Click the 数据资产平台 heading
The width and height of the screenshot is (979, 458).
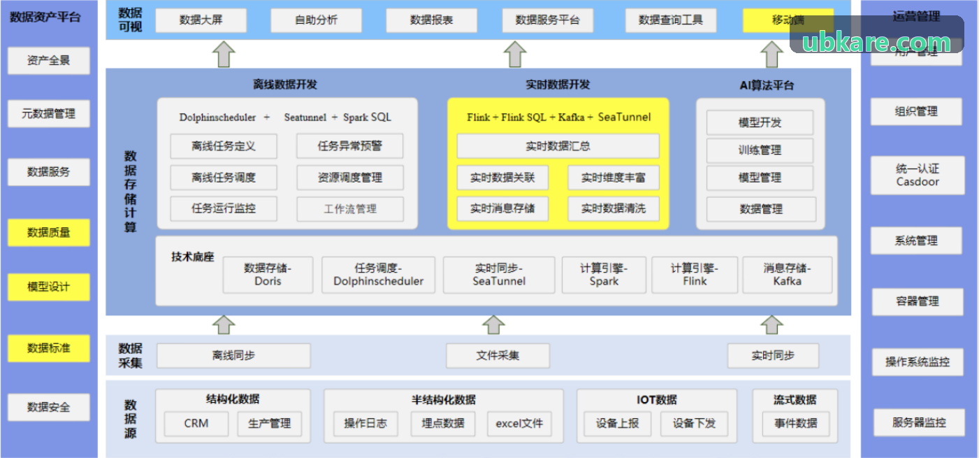coord(45,17)
